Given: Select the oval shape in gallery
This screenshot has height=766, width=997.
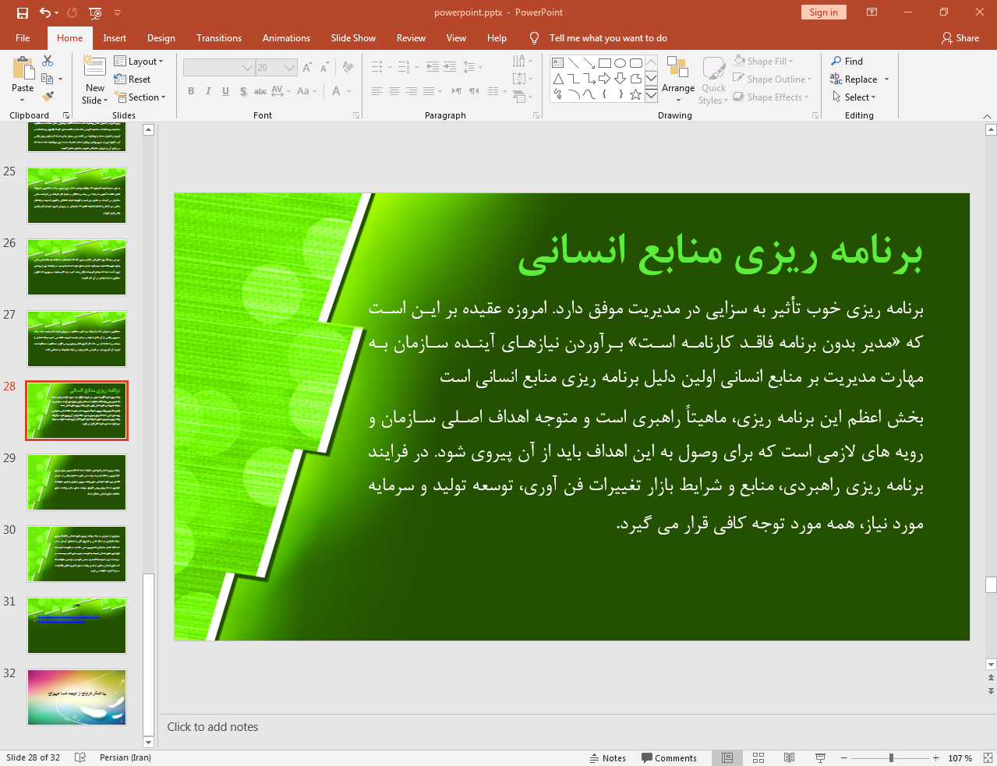Looking at the screenshot, I should point(620,63).
